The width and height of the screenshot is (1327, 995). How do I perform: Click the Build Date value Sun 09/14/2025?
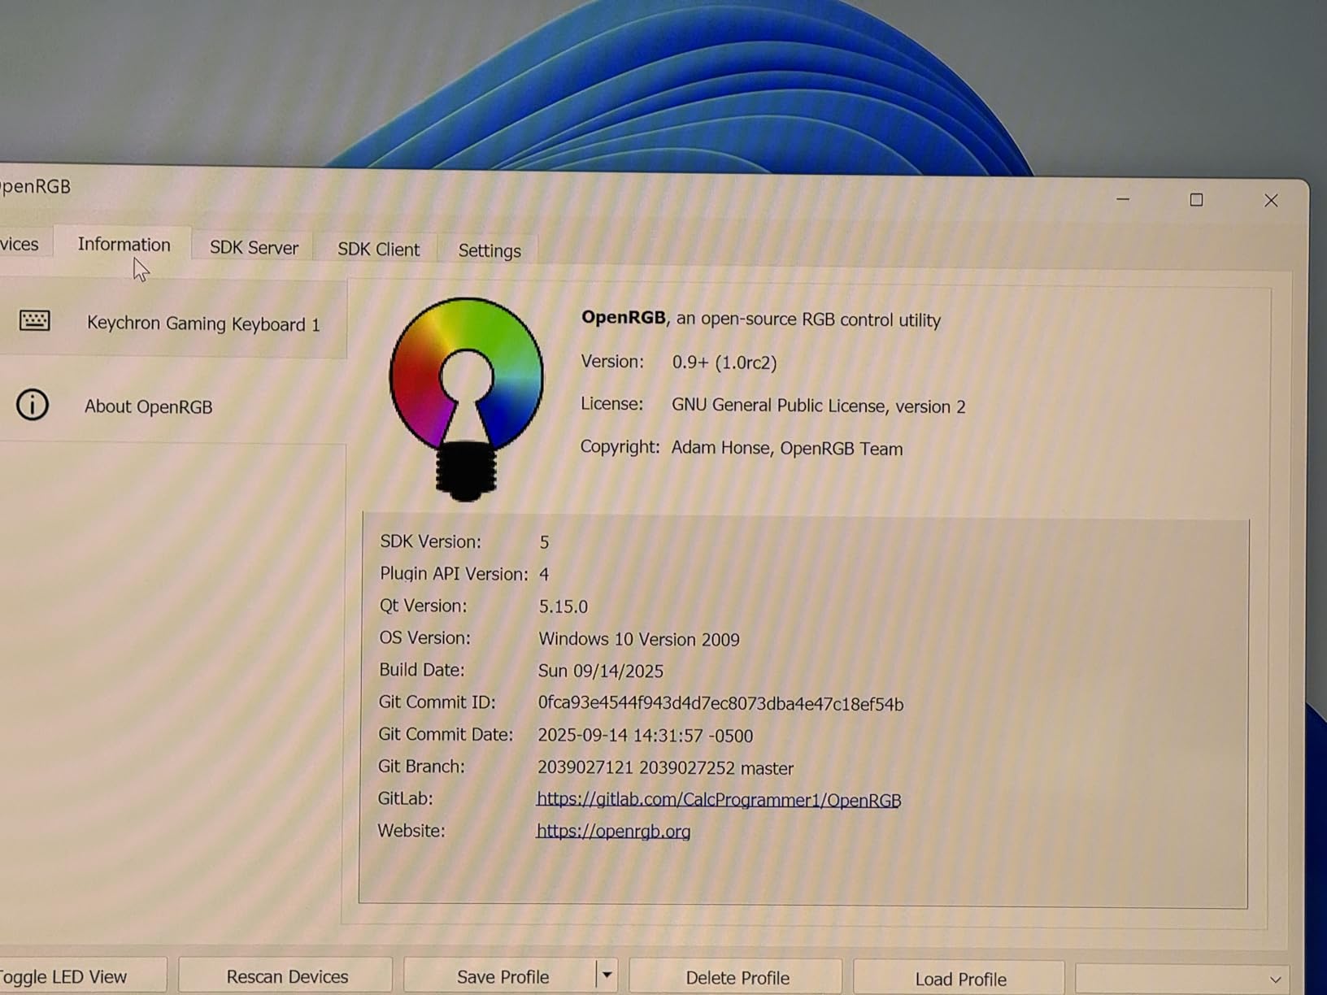click(600, 671)
